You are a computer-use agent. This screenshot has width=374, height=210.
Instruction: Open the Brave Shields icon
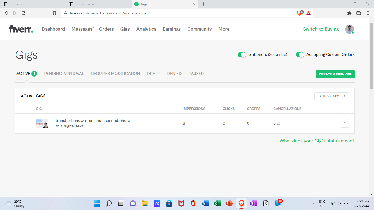(x=300, y=13)
